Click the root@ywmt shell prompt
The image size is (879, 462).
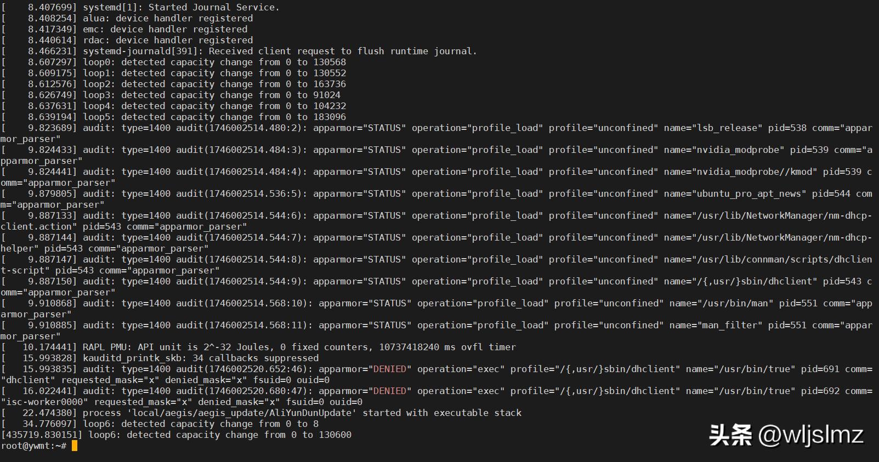point(33,446)
